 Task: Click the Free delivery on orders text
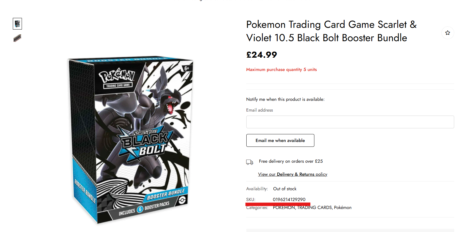point(291,161)
